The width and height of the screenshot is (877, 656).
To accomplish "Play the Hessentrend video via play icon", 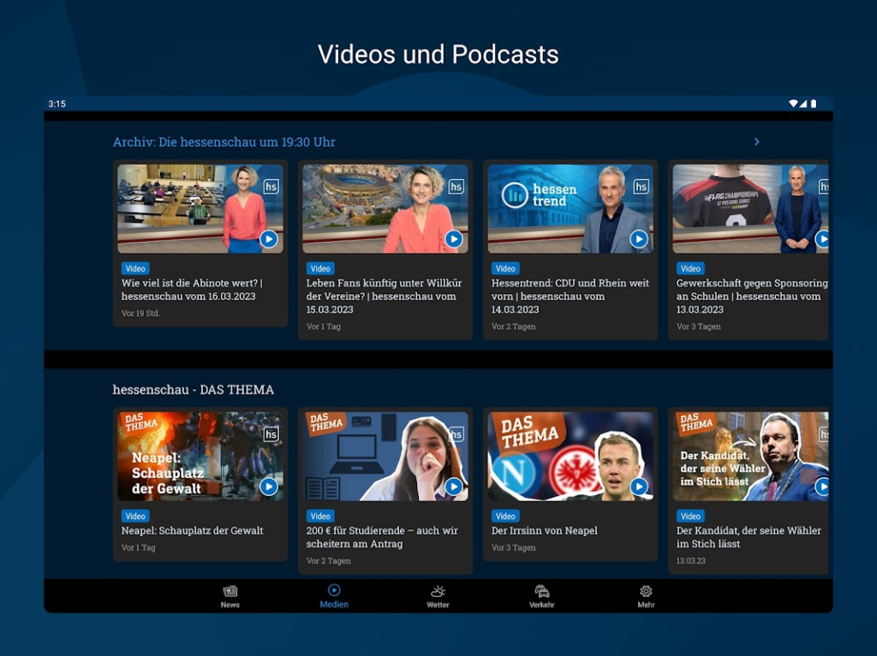I will (639, 239).
